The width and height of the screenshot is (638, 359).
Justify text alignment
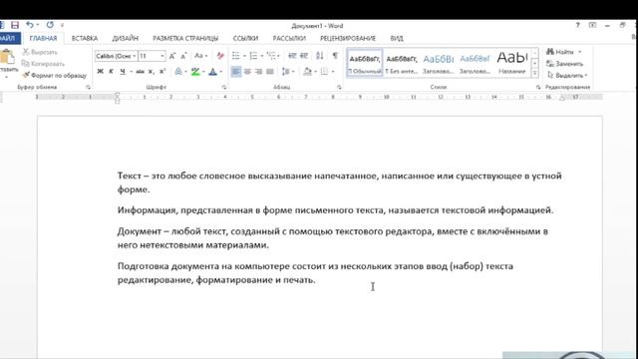[270, 72]
